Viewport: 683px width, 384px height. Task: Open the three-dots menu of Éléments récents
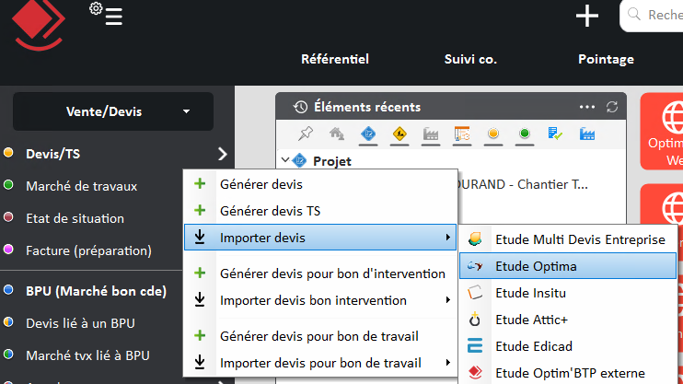586,107
